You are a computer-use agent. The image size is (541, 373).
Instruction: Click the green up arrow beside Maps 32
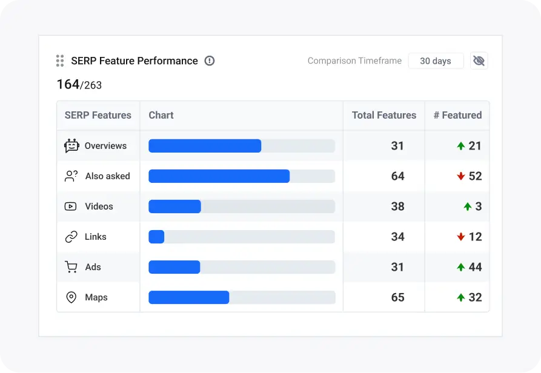[462, 297]
